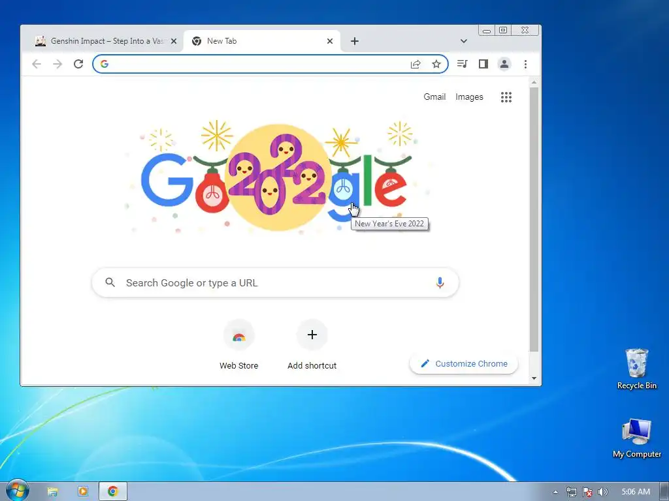The image size is (669, 501).
Task: Minimize the Chrome window
Action: 486,30
